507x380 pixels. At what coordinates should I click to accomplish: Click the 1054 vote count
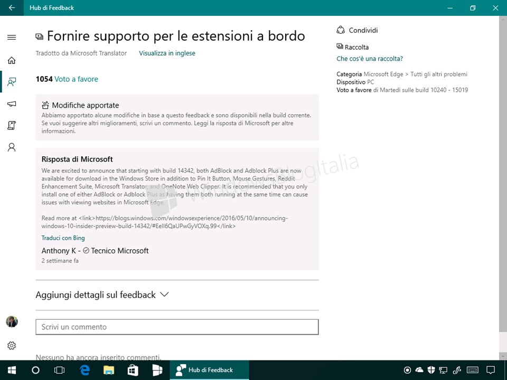[44, 79]
